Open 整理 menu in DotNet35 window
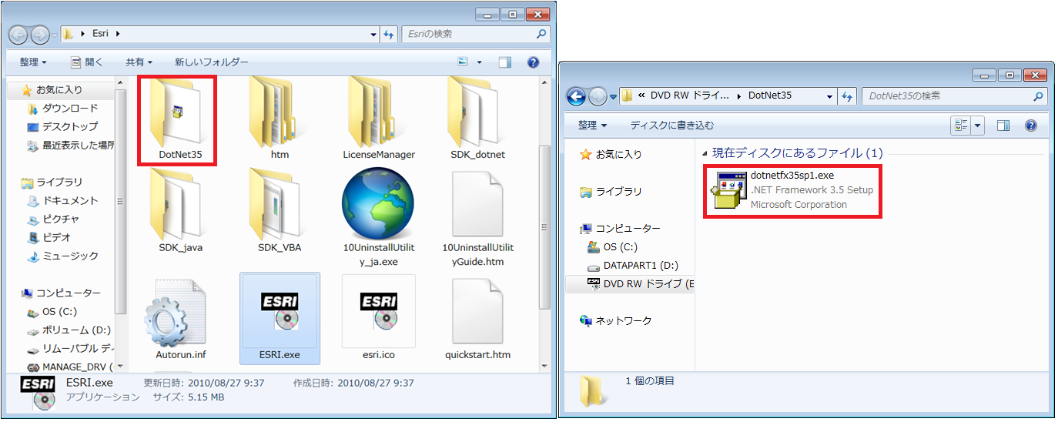 point(592,125)
